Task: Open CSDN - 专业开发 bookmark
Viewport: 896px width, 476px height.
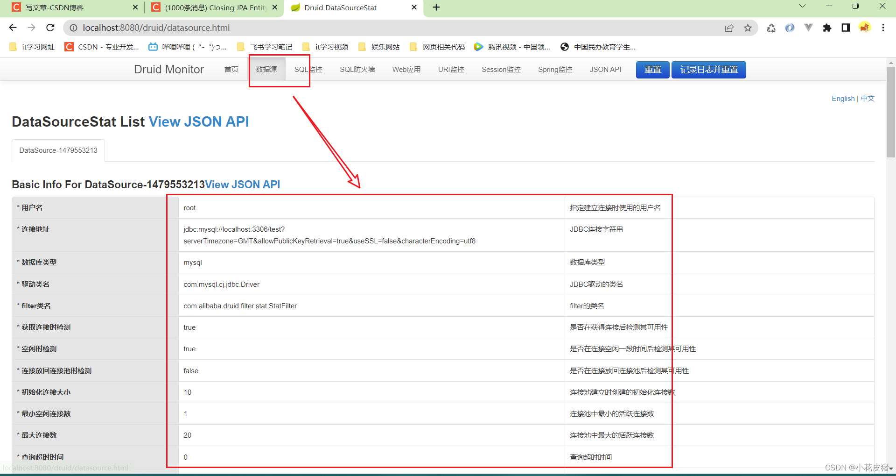Action: click(102, 47)
